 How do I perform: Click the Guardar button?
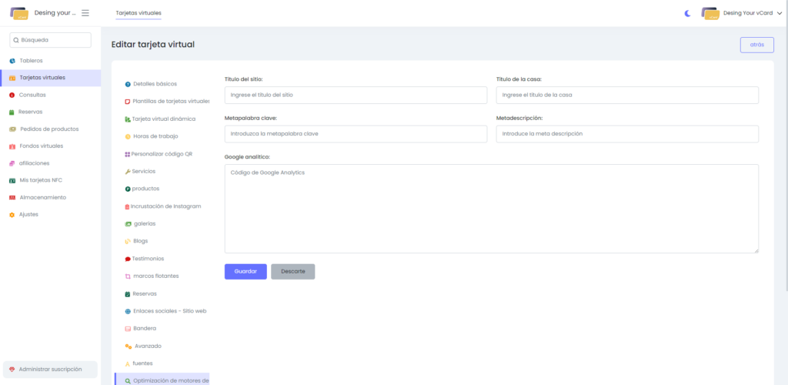[245, 272]
